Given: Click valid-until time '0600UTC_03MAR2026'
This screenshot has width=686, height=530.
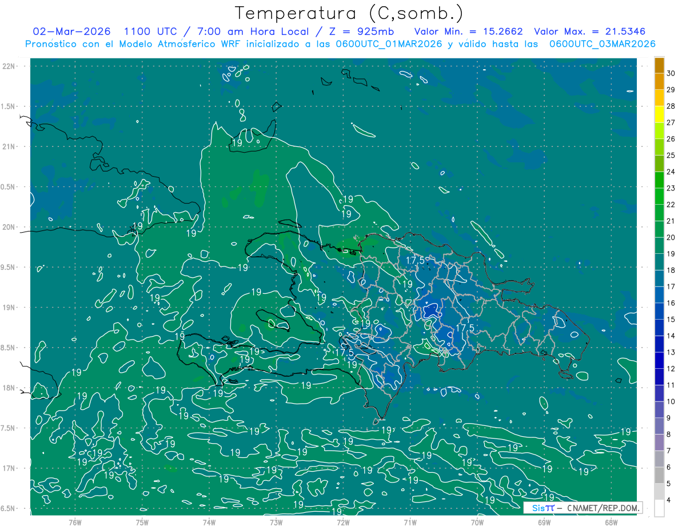Looking at the screenshot, I should [x=602, y=44].
